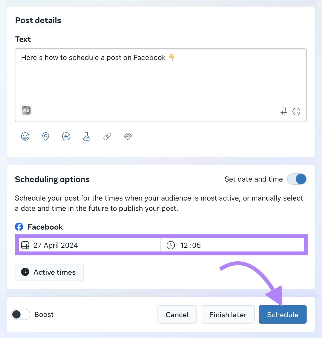Tag a location in the post
The height and width of the screenshot is (338, 322).
tap(46, 136)
